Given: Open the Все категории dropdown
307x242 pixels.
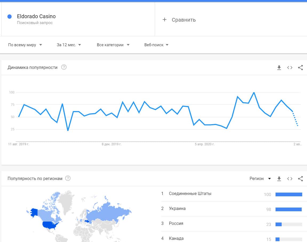Looking at the screenshot, I should click(113, 45).
